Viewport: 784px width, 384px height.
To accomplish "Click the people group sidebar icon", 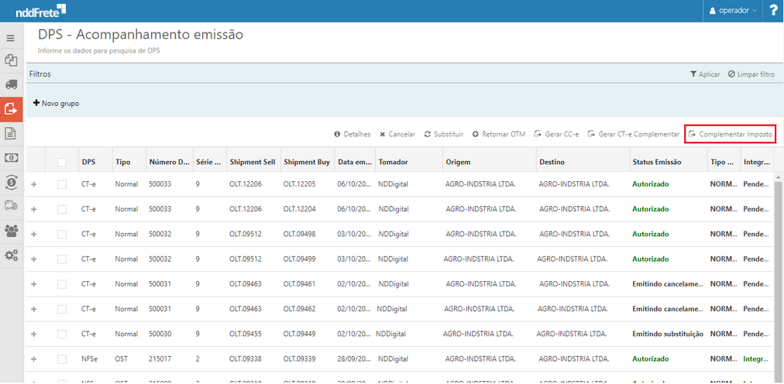I will 11,230.
